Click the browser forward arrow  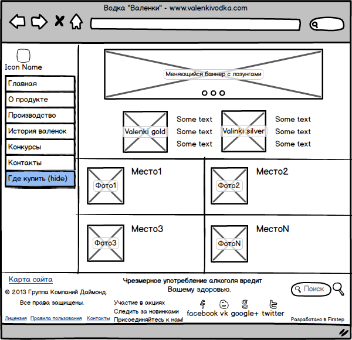click(x=39, y=22)
